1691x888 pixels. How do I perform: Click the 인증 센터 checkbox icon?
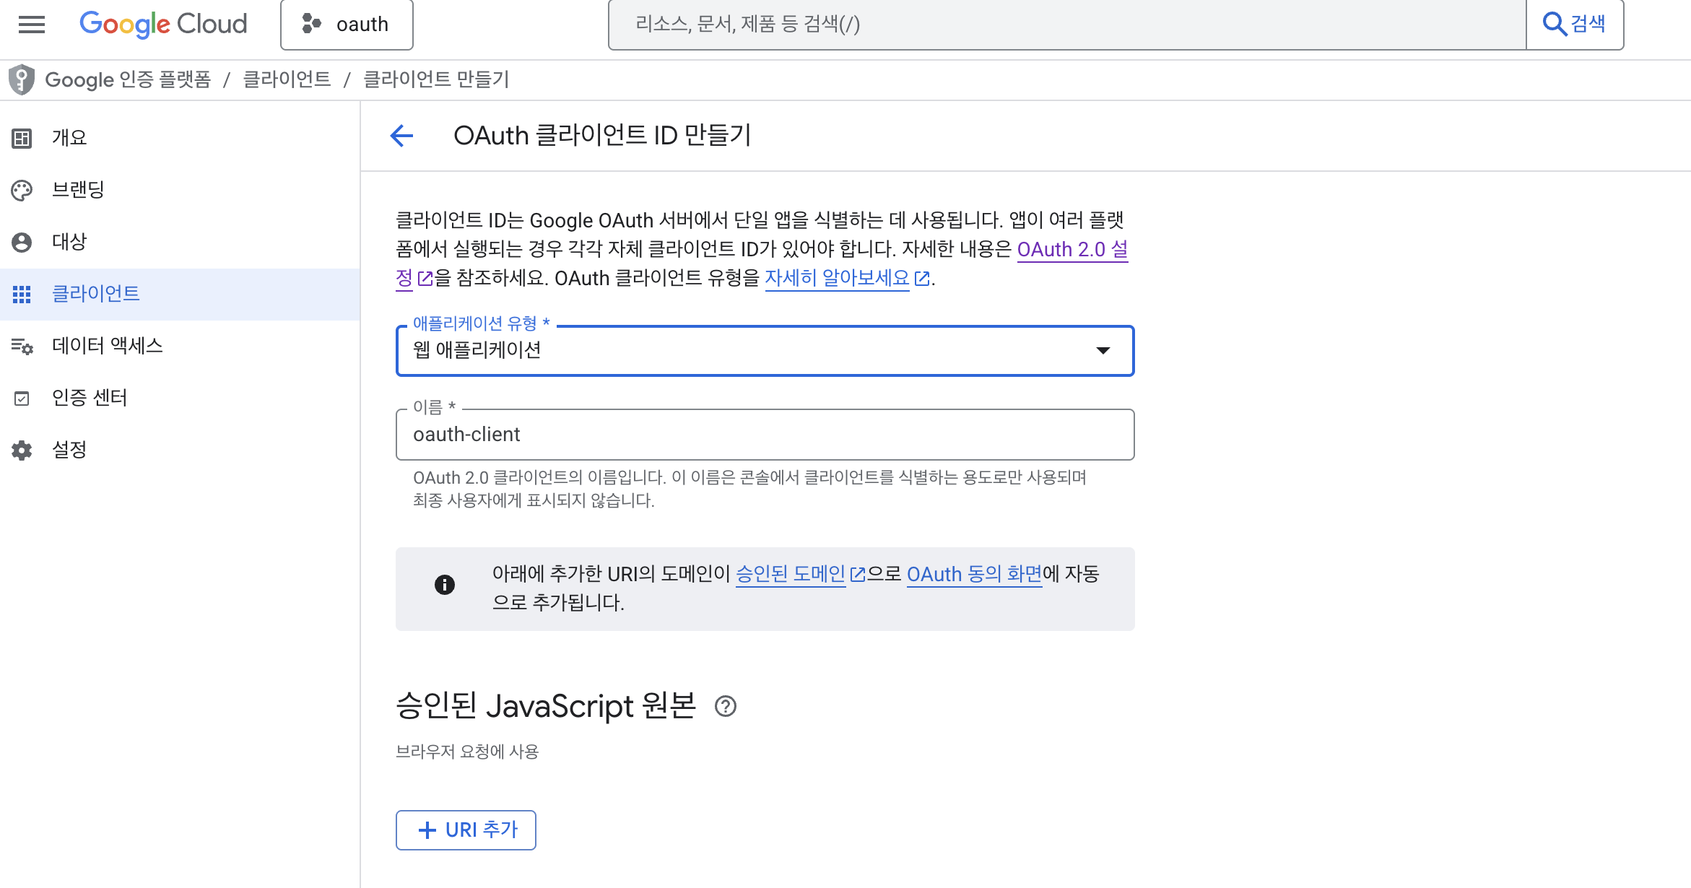pyautogui.click(x=22, y=399)
